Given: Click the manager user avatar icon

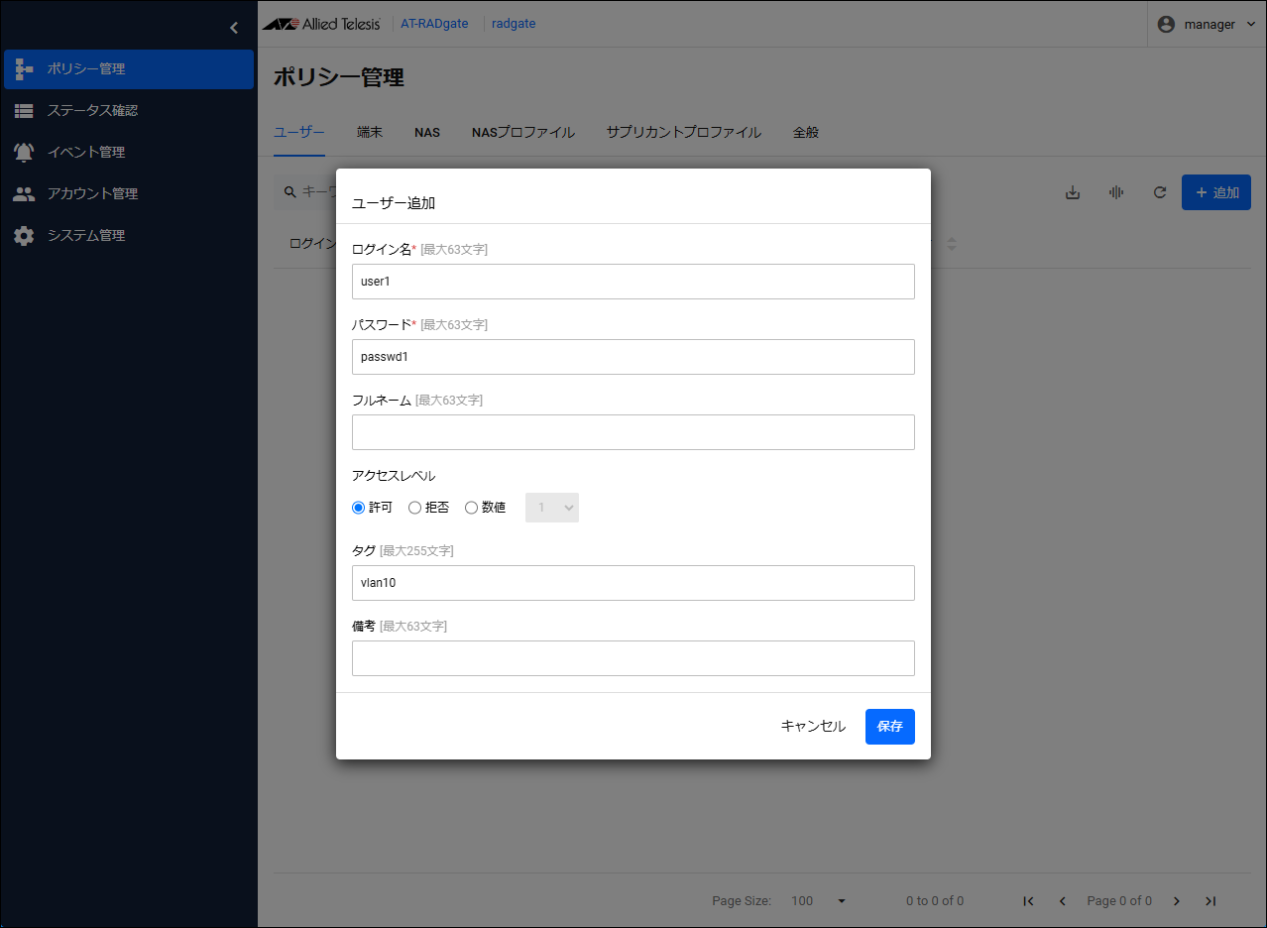Looking at the screenshot, I should 1166,24.
